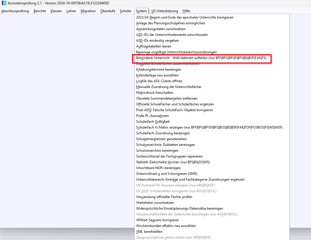Viewport: 311px width, 240px height.
Task: Open the Migration menu
Action: click(88, 11)
